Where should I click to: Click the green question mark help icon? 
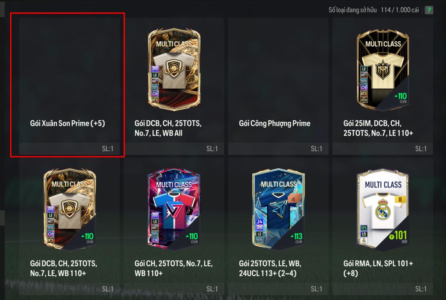click(429, 10)
